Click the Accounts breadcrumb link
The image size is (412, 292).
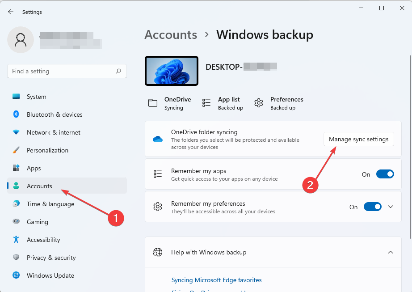171,34
